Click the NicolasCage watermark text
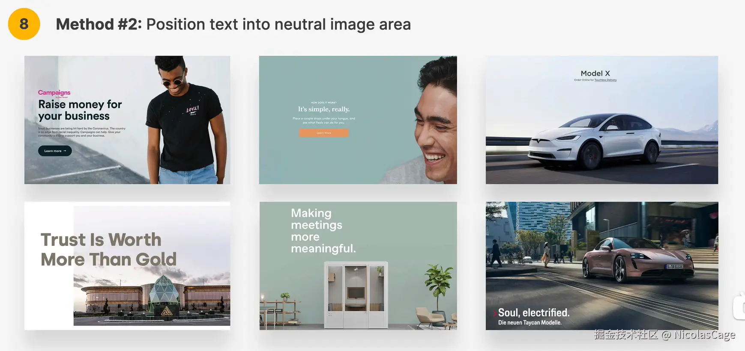This screenshot has height=351, width=745. pyautogui.click(x=704, y=335)
